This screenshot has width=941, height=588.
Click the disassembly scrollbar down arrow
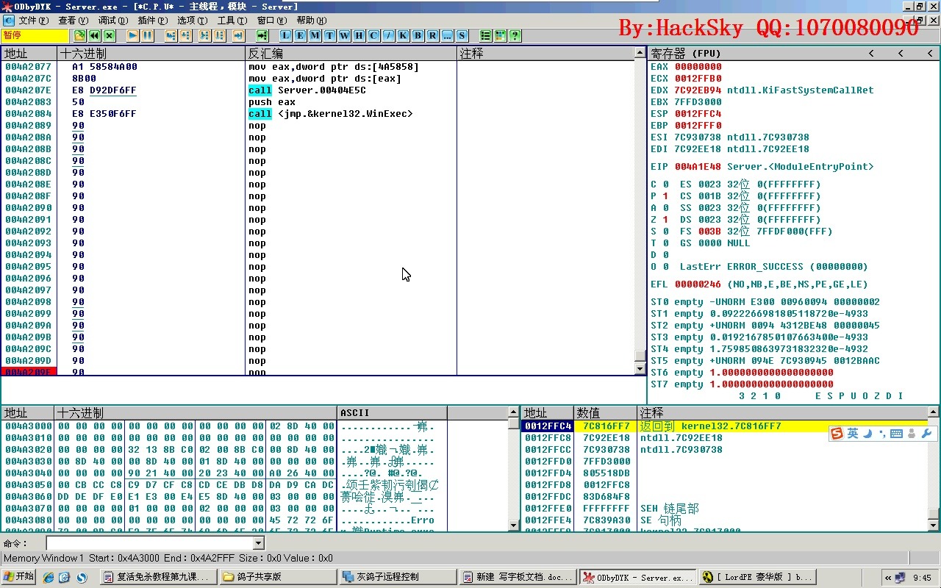tap(640, 369)
